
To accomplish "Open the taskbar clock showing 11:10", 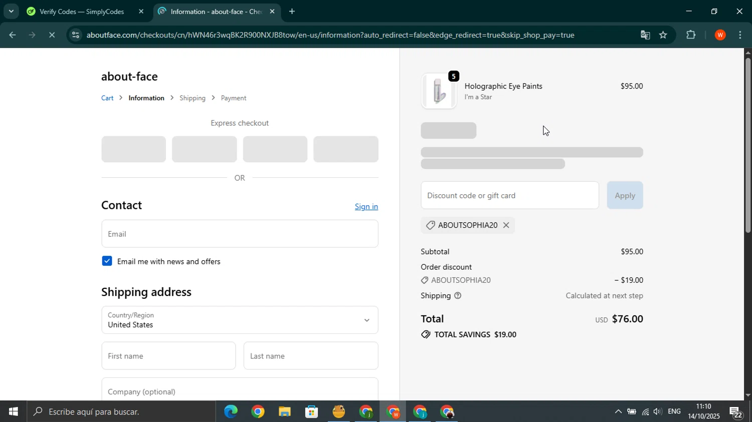I will click(x=703, y=411).
